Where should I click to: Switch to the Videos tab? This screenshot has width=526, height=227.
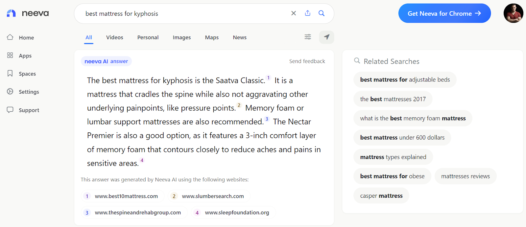pyautogui.click(x=115, y=37)
